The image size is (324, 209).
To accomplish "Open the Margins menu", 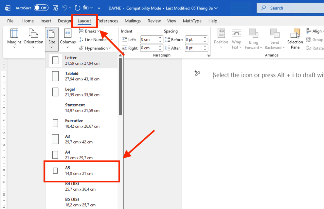I will click(14, 39).
